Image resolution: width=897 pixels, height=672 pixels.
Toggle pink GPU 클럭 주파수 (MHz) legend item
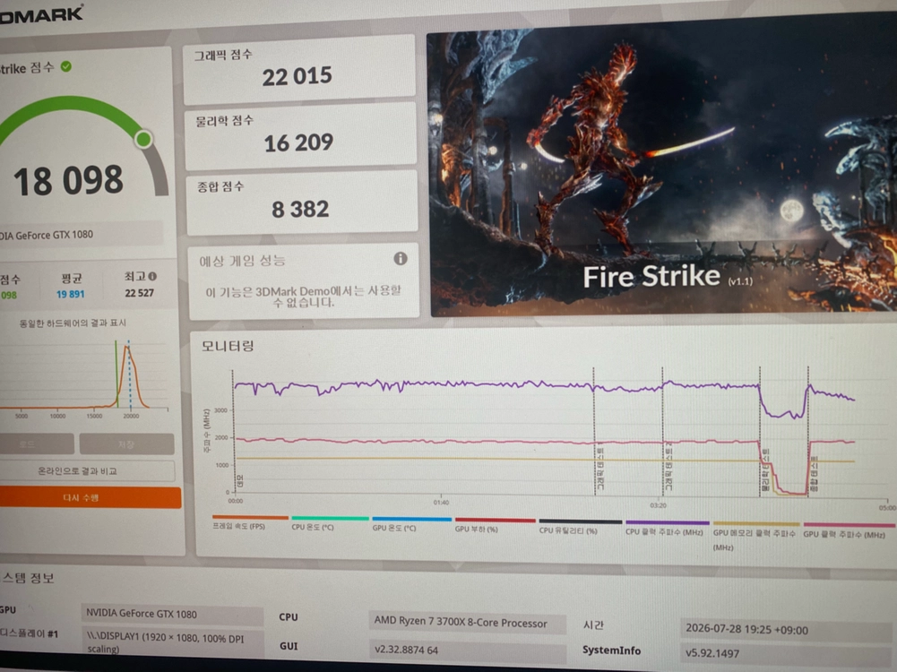pos(849,530)
